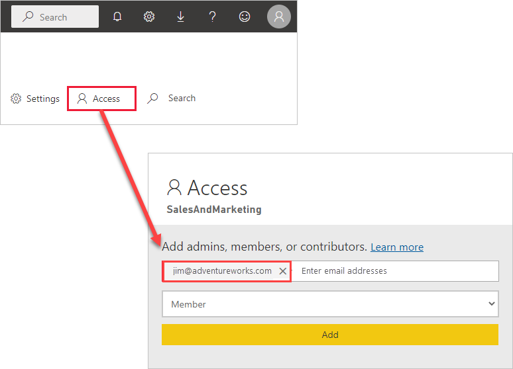Click the person icon beside Access heading

(x=174, y=188)
